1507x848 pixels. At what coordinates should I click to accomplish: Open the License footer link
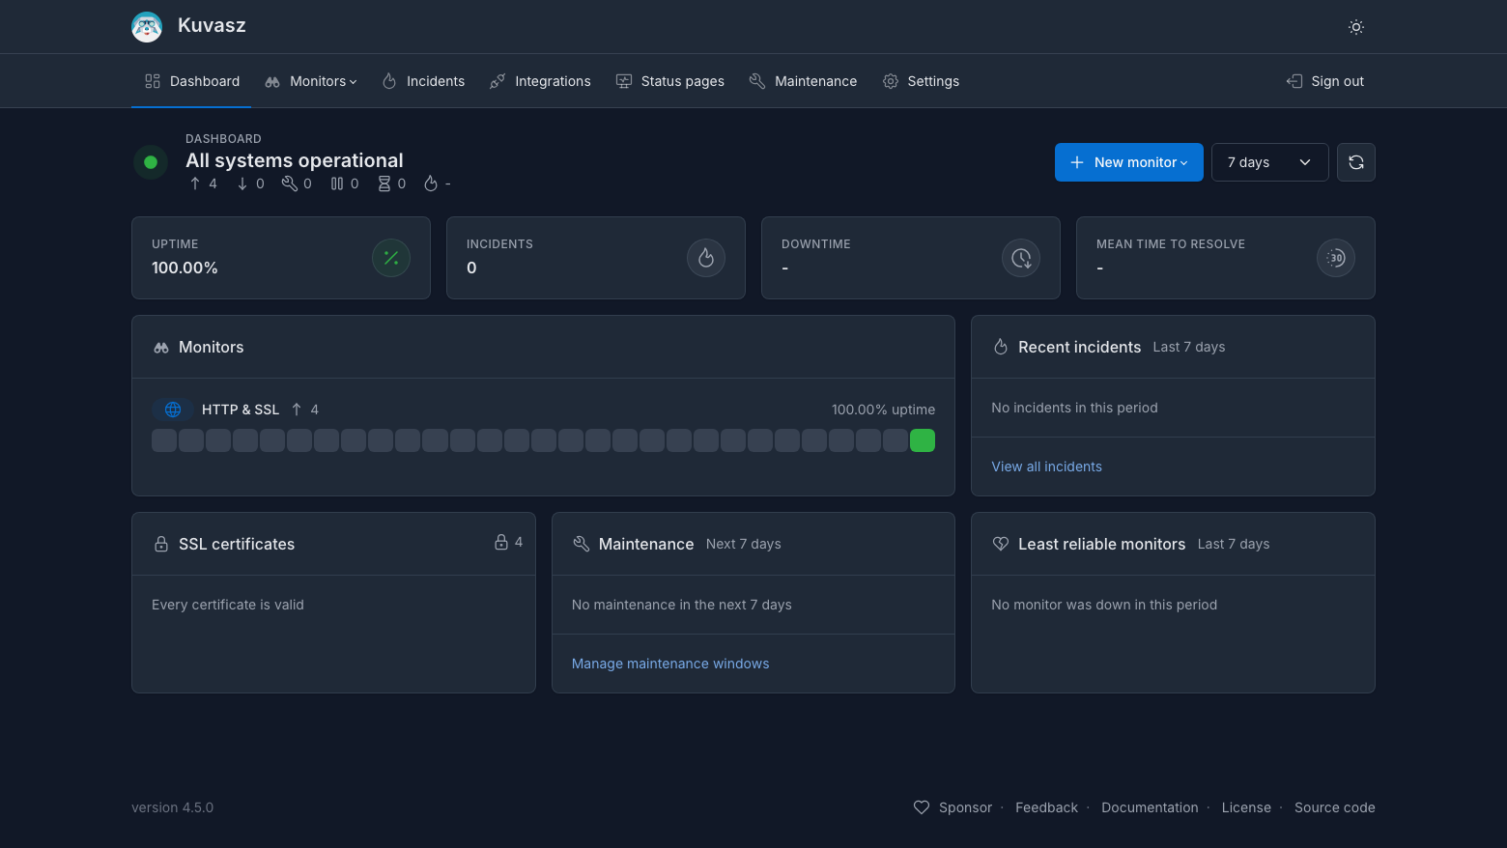1246,807
